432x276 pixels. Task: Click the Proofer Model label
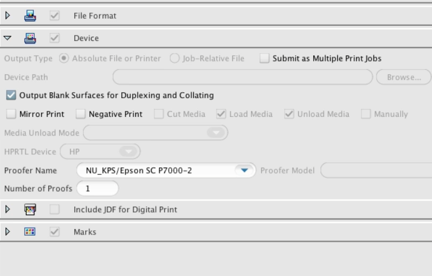(x=287, y=171)
